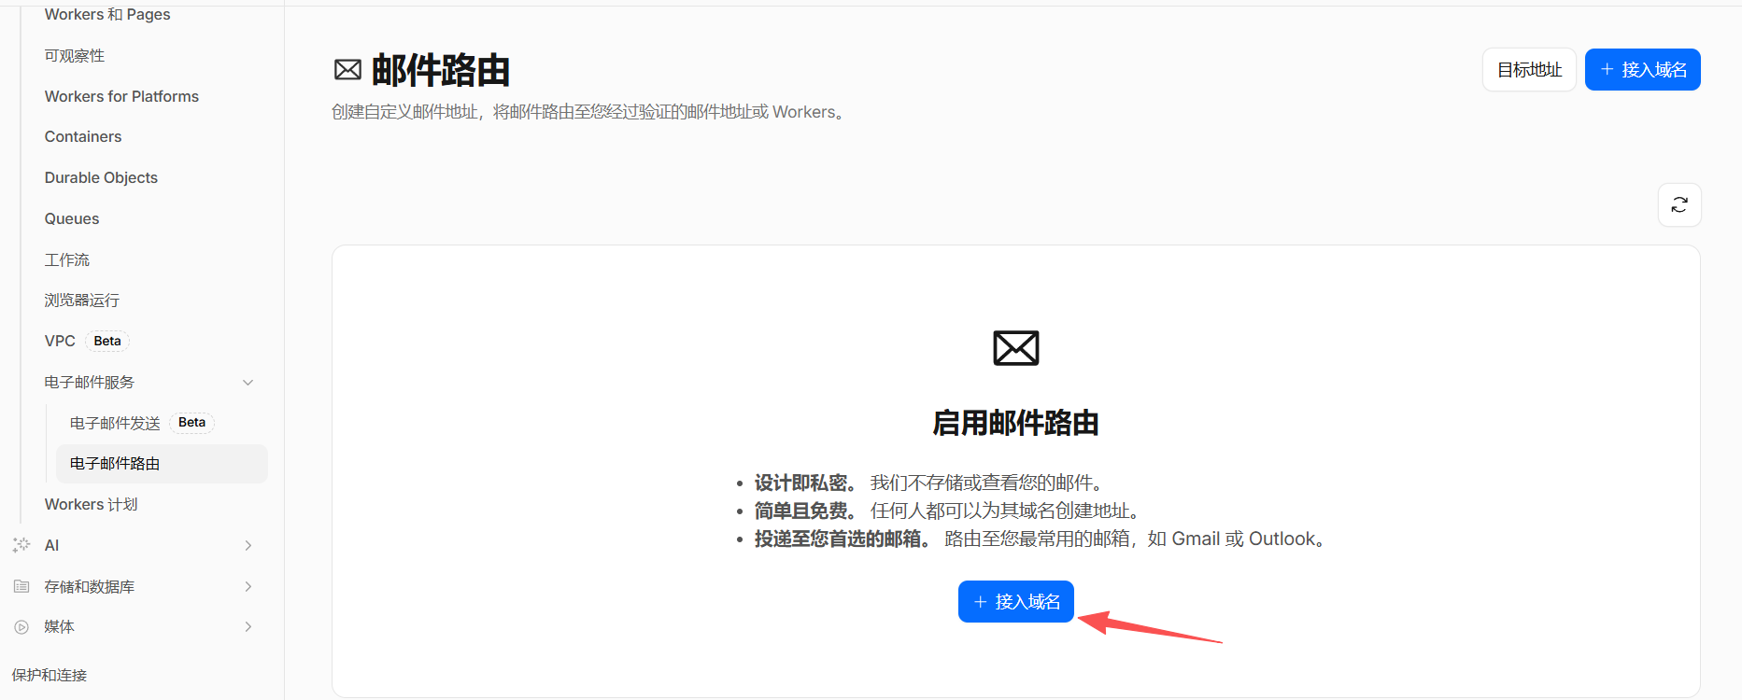Click top-right 接入域名 button
Viewport: 1742px width, 700px height.
(x=1643, y=70)
